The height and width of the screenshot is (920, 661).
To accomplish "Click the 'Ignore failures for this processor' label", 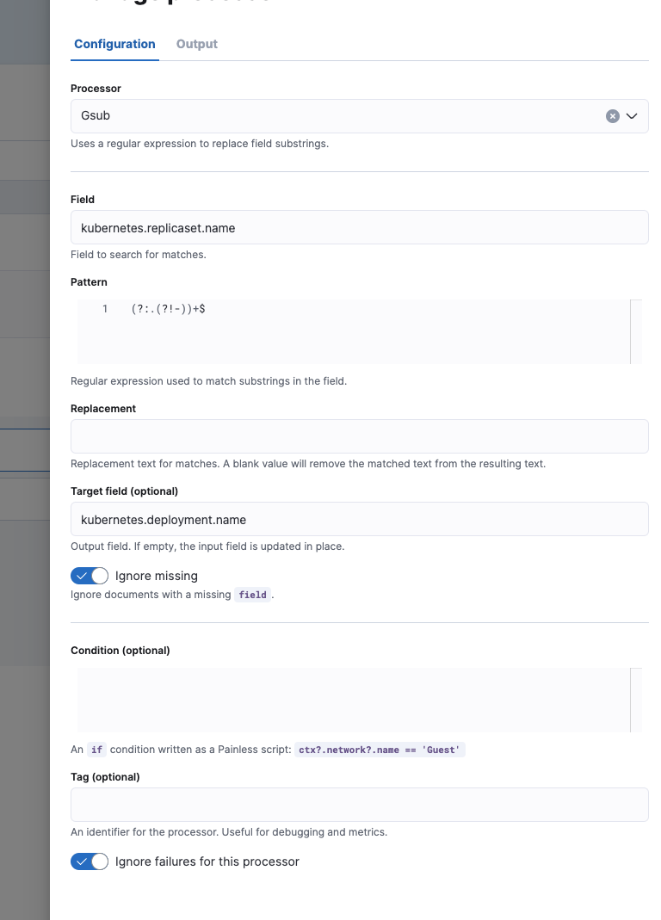I will point(207,861).
